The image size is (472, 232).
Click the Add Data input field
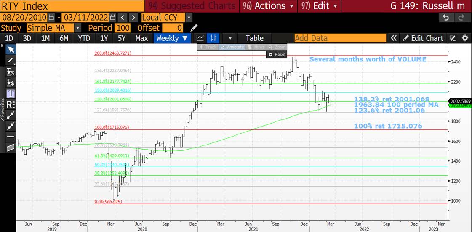[340, 38]
